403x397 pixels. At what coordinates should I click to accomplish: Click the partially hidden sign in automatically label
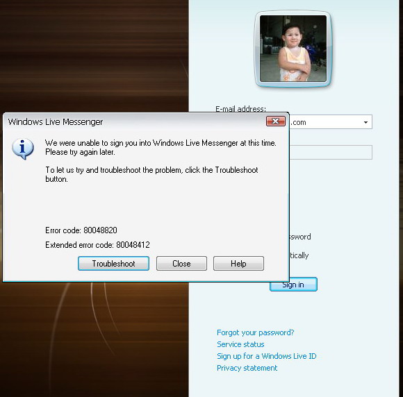point(299,255)
